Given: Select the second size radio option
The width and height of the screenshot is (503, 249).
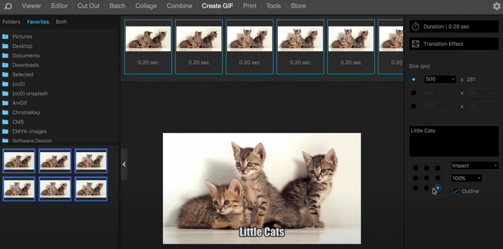Looking at the screenshot, I should point(414,93).
